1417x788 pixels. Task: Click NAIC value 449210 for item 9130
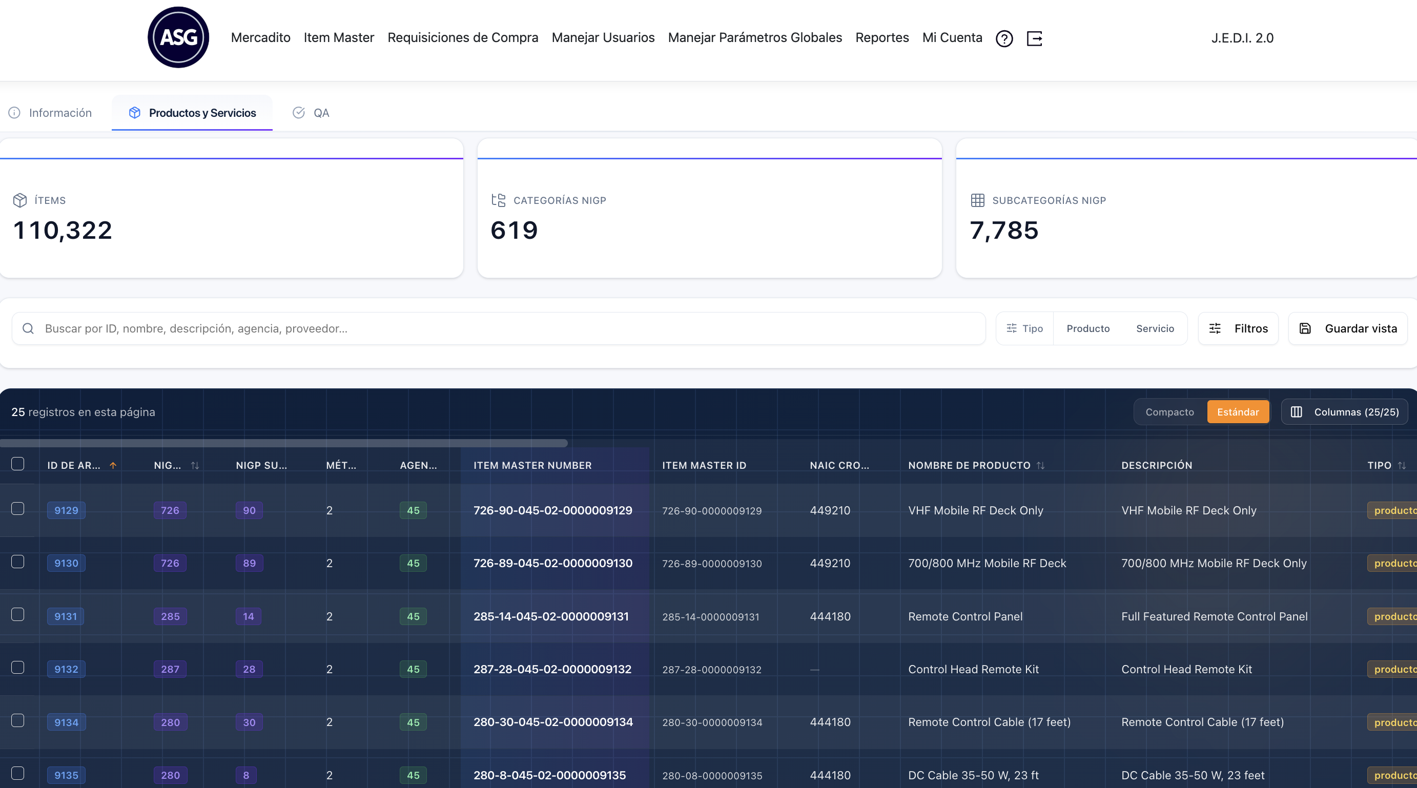click(830, 563)
